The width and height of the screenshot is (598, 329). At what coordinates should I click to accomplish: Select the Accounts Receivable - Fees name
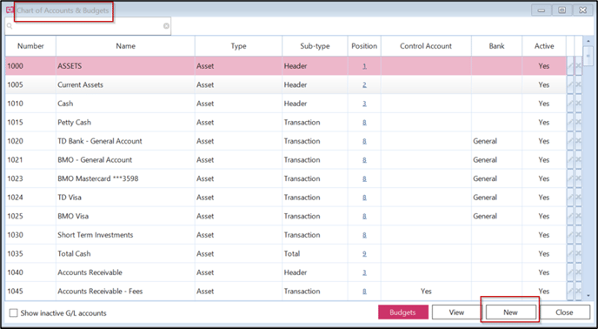pyautogui.click(x=100, y=292)
